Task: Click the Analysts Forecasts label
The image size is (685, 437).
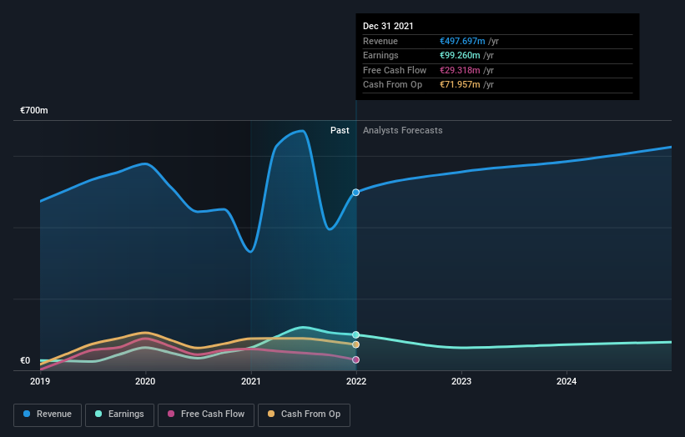Action: pyautogui.click(x=402, y=131)
